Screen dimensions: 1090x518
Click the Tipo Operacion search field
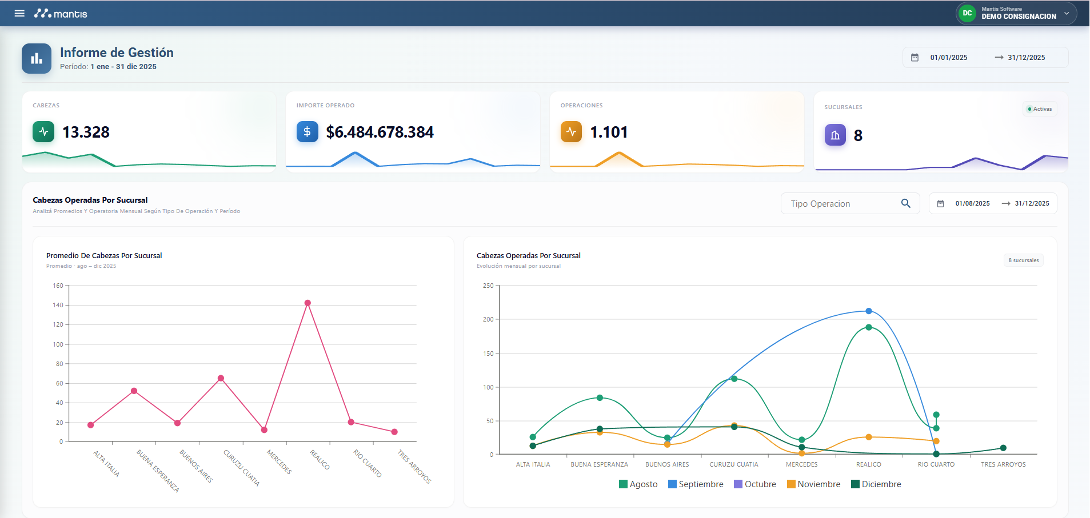click(x=850, y=204)
